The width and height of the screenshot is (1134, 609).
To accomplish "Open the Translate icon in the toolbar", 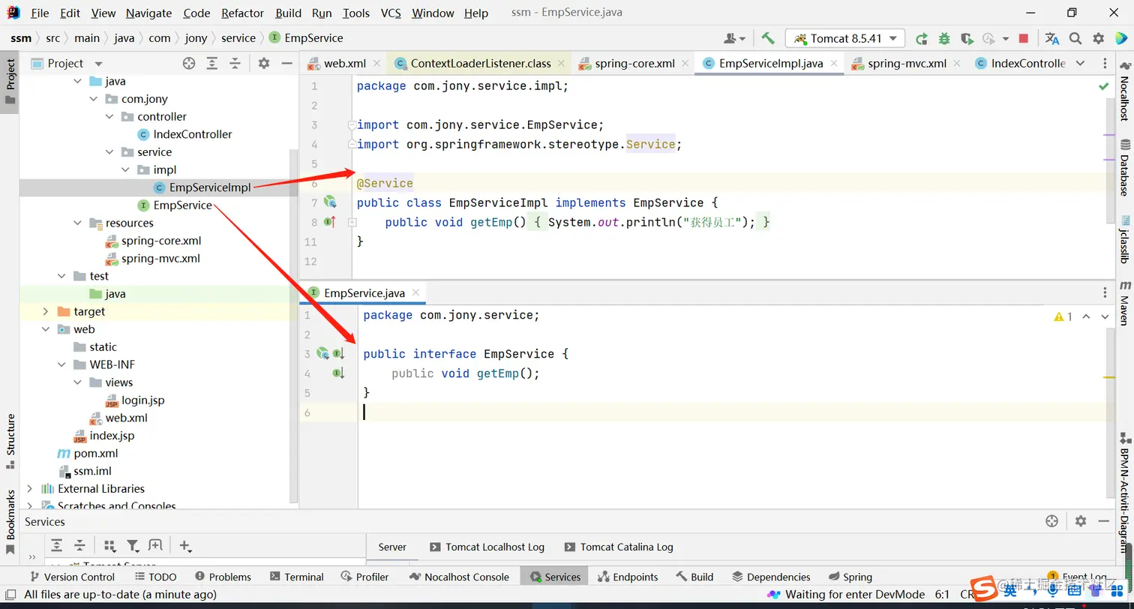I will click(x=1052, y=38).
